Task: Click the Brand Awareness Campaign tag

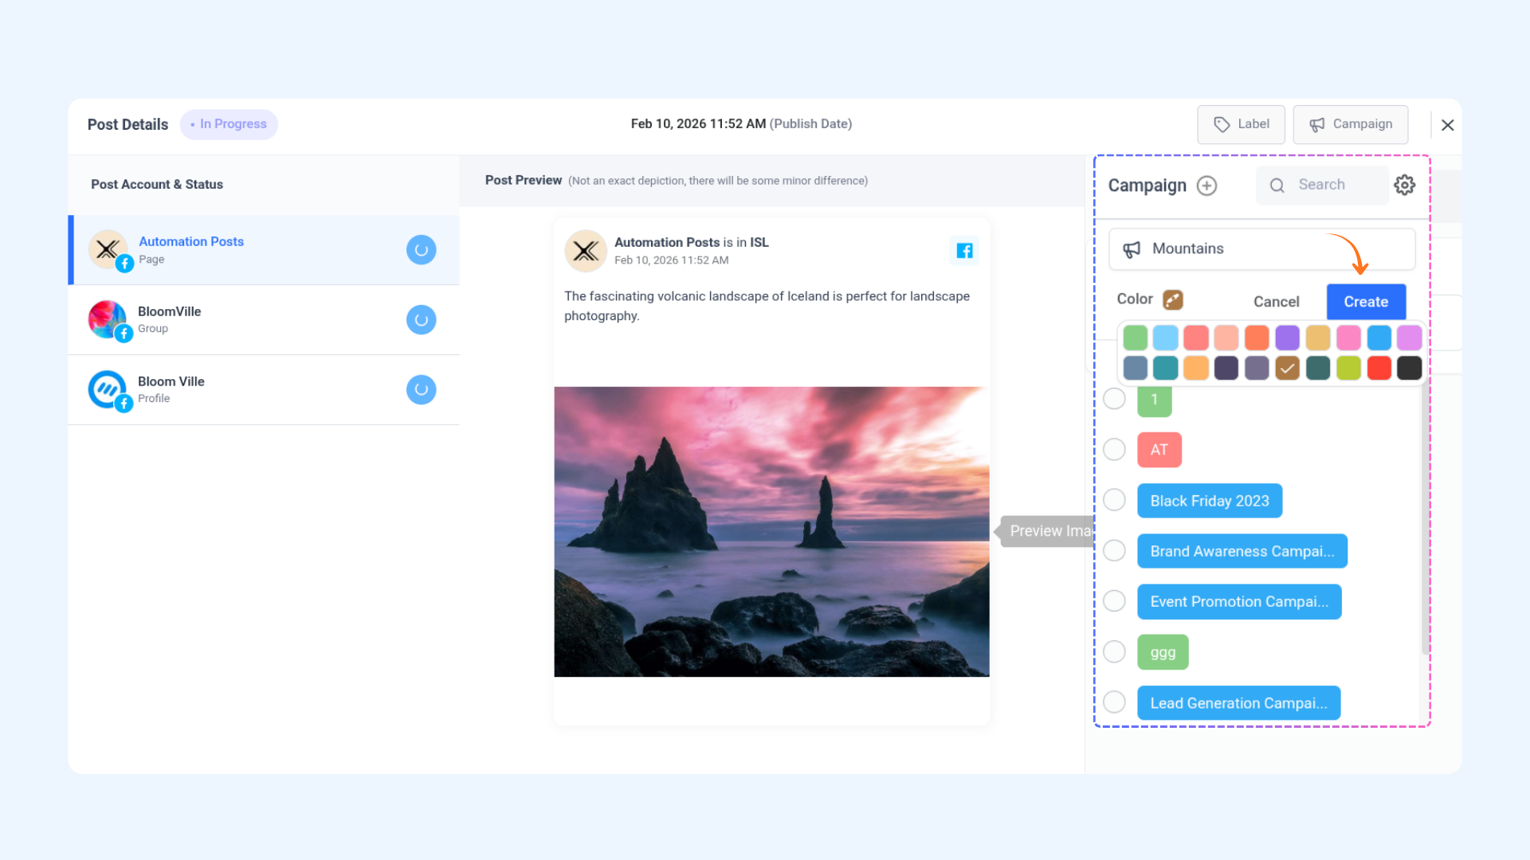Action: 1241,551
